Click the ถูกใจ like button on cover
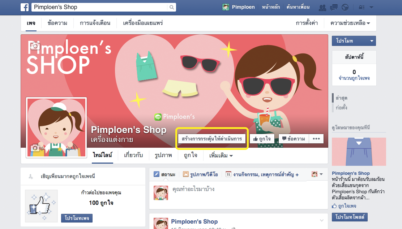Viewport: 402px width, 229px height. coord(262,139)
